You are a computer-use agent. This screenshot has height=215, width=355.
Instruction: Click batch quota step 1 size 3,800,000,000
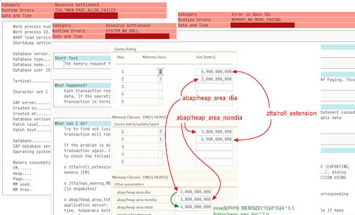pyautogui.click(x=214, y=132)
